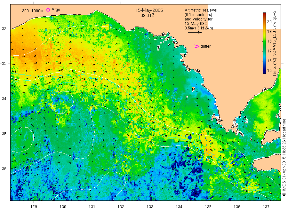Viewport: 288px width, 211px height.
Task: Click the 132 longitude axis label
Action: (x=121, y=207)
